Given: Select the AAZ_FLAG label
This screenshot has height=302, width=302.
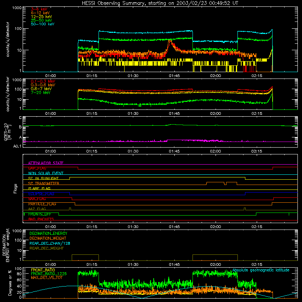Looking at the screenshot, I should (x=37, y=209).
